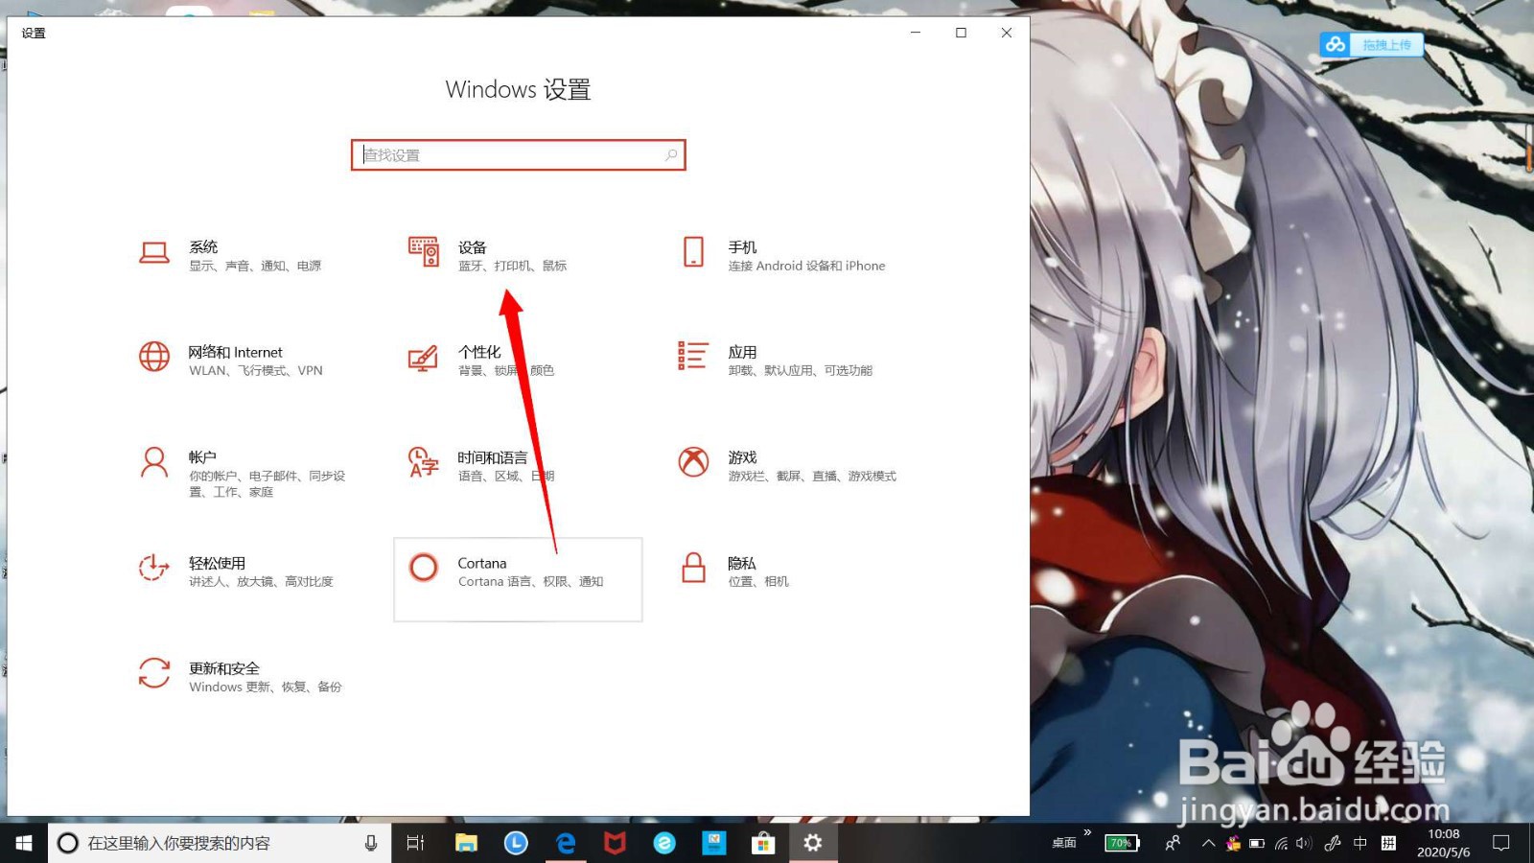
Task: Click 游戏栏、截屏、直播、游戏模式 text
Action: [x=812, y=476]
